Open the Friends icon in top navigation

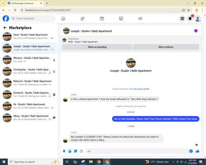82,19
